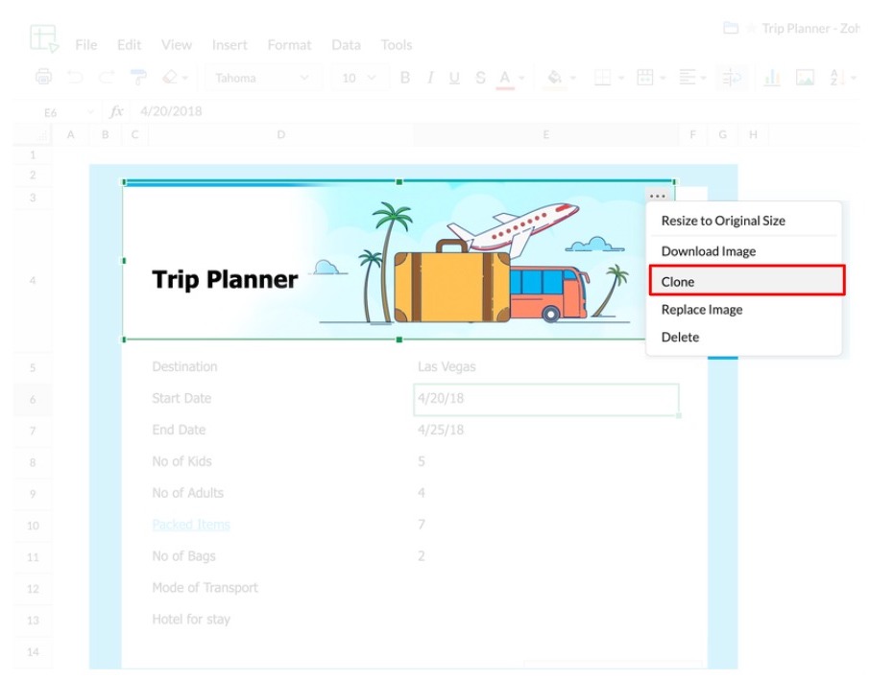Click the select-all corner of the grid
Viewport: 870px width, 680px height.
click(33, 134)
